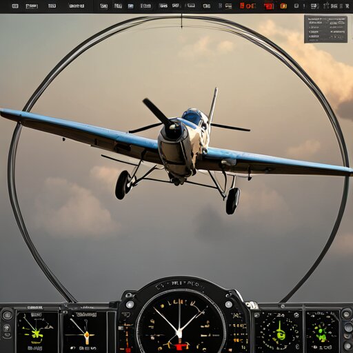This screenshot has height=353, width=353.
Task: Click the blue square icon in the top toolbar
Action: point(130,6)
